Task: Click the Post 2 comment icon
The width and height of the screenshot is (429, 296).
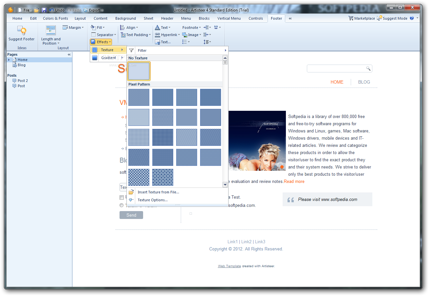Action: click(14, 81)
